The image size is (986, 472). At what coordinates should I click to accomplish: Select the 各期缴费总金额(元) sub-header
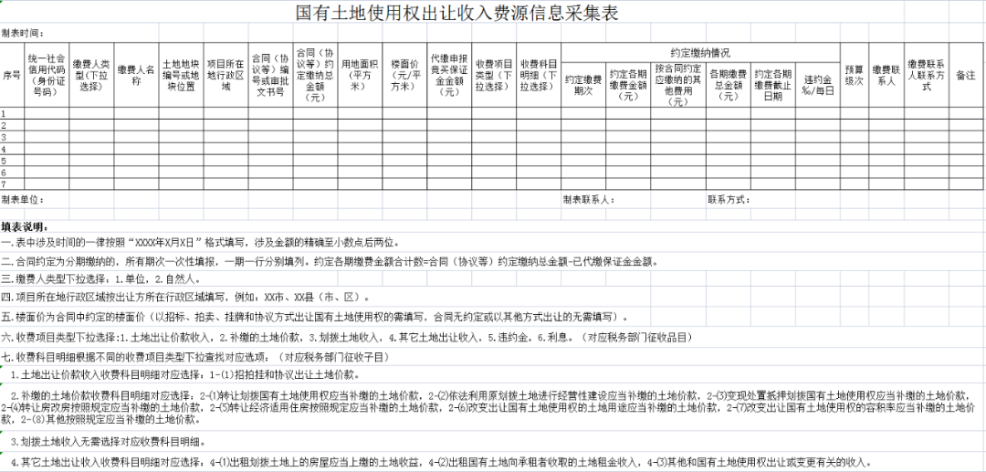coord(729,85)
